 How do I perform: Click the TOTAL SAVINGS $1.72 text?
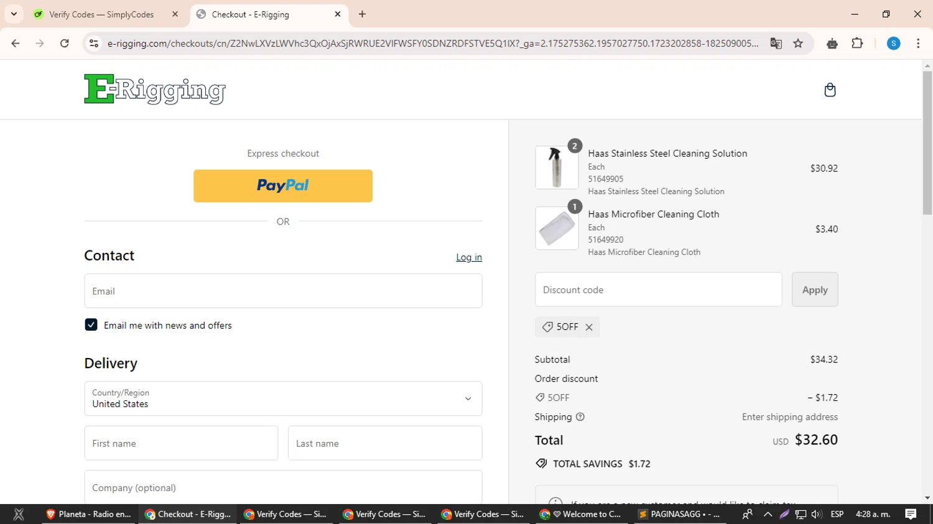pos(601,464)
